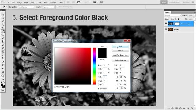Select the Spot Healing Brush tool
The width and height of the screenshot is (196, 110).
pyautogui.click(x=3, y=35)
